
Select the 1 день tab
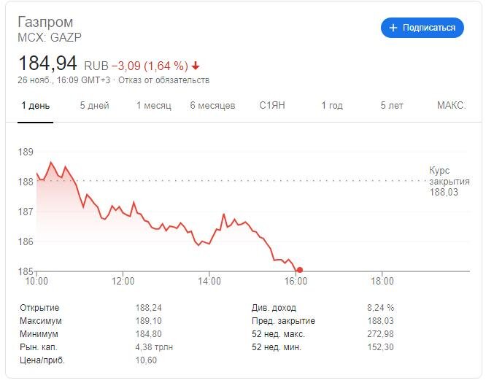35,106
